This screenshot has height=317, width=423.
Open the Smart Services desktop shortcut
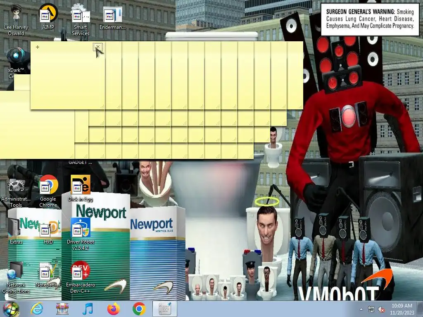click(81, 20)
